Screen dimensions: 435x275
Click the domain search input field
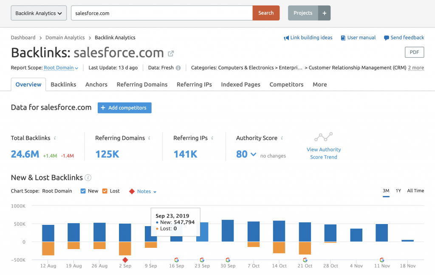point(161,13)
